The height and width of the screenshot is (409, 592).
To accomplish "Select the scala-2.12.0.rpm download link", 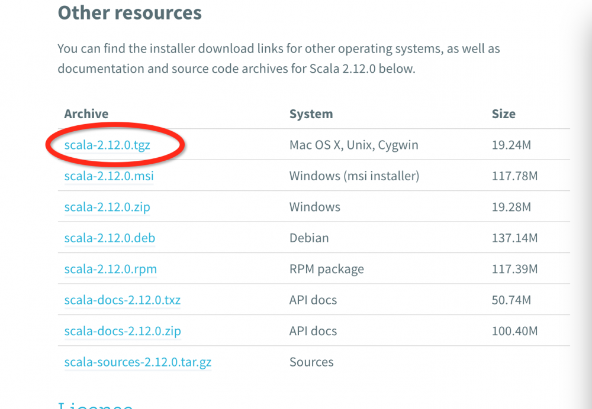I will coord(110,270).
